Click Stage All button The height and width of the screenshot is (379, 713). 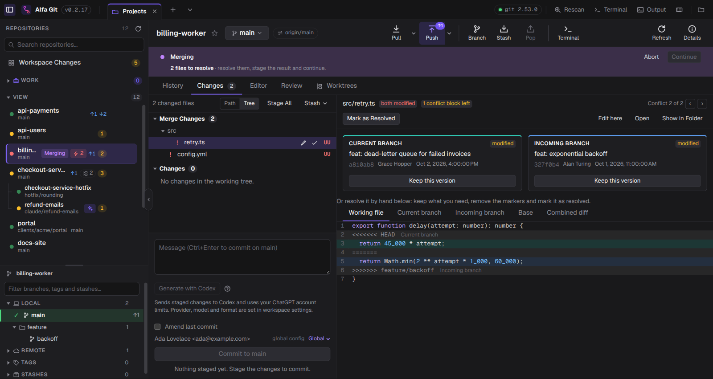[x=279, y=103]
